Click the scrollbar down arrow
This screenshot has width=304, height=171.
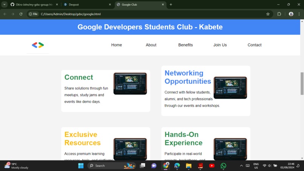[x=302, y=159]
